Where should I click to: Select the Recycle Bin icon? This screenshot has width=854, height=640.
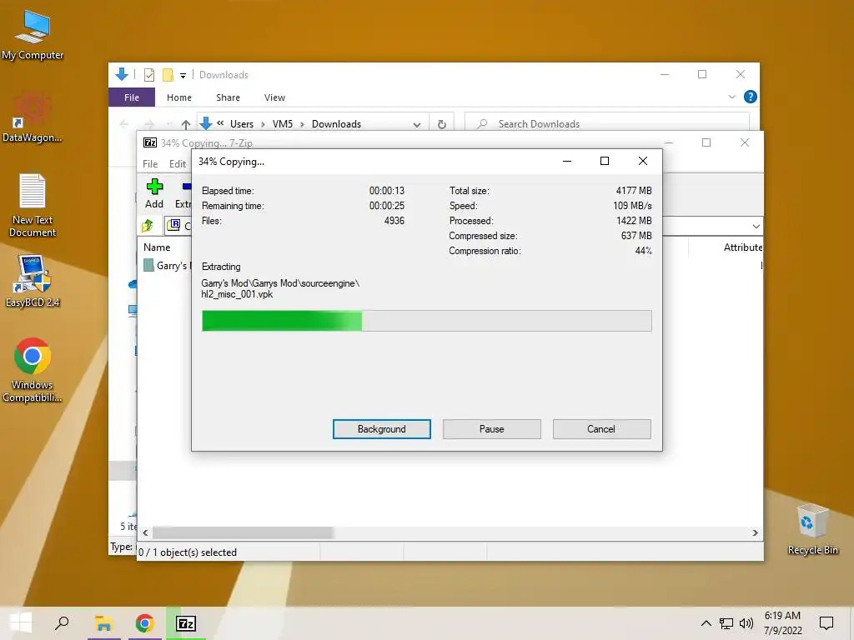[812, 530]
